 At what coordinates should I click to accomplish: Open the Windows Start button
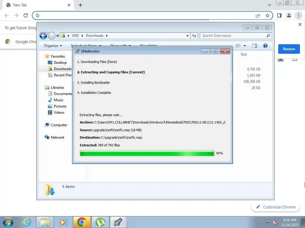pos(8,222)
